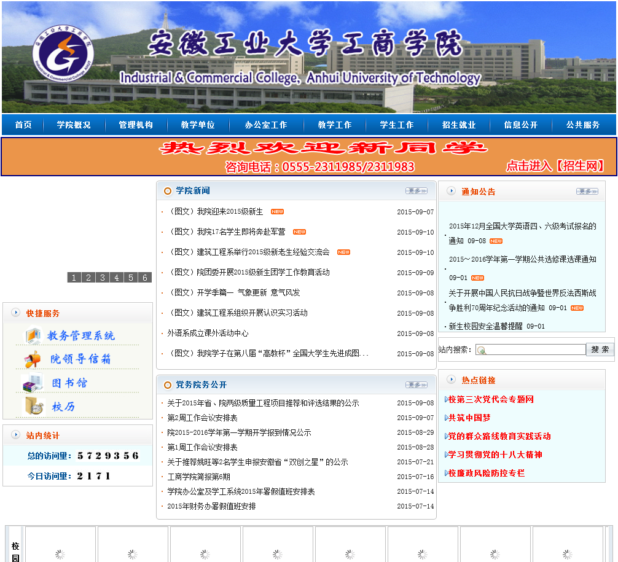The image size is (618, 562).
Task: Open 院2015-2016学年第一学期开学报到情况公示
Action: [x=239, y=433]
